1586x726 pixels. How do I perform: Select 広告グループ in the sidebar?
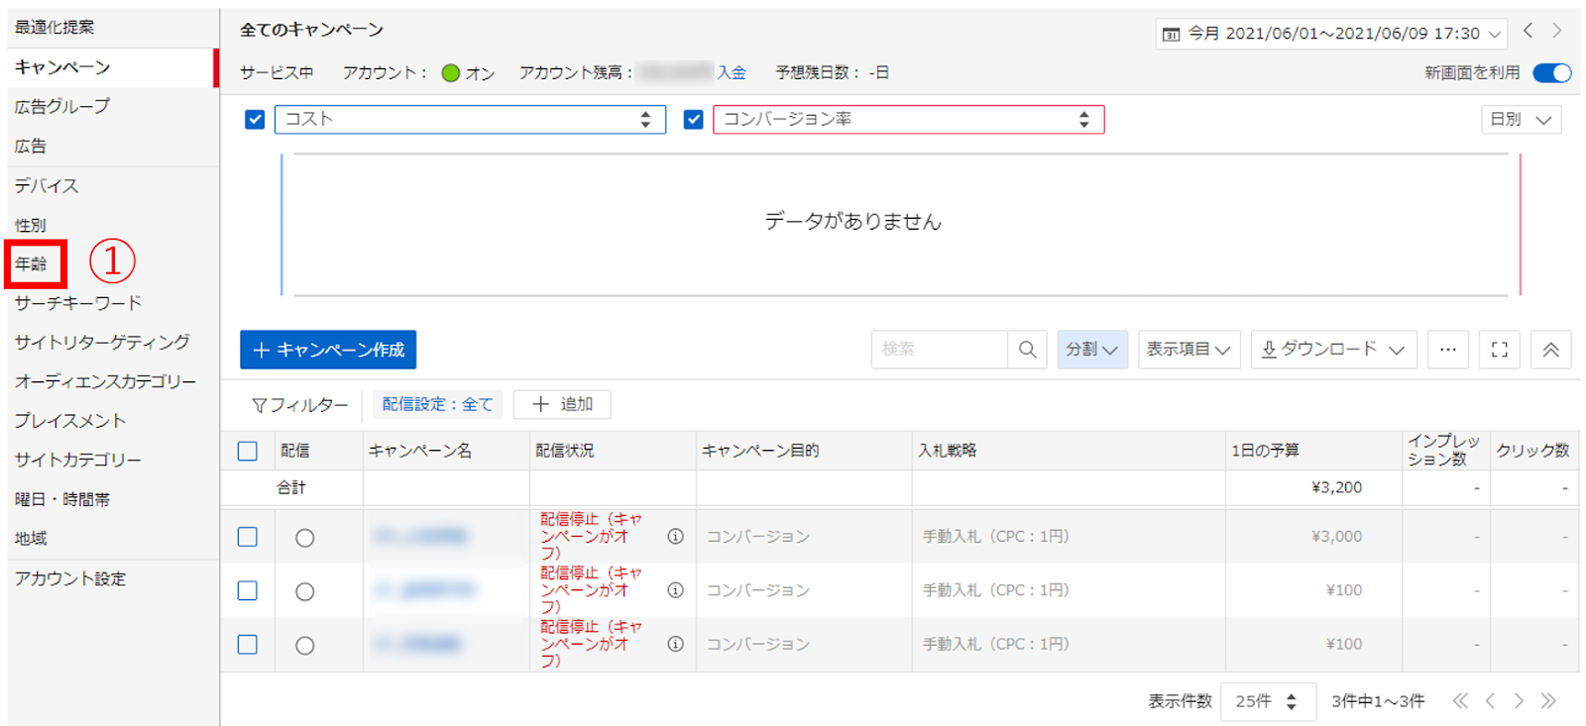[62, 106]
